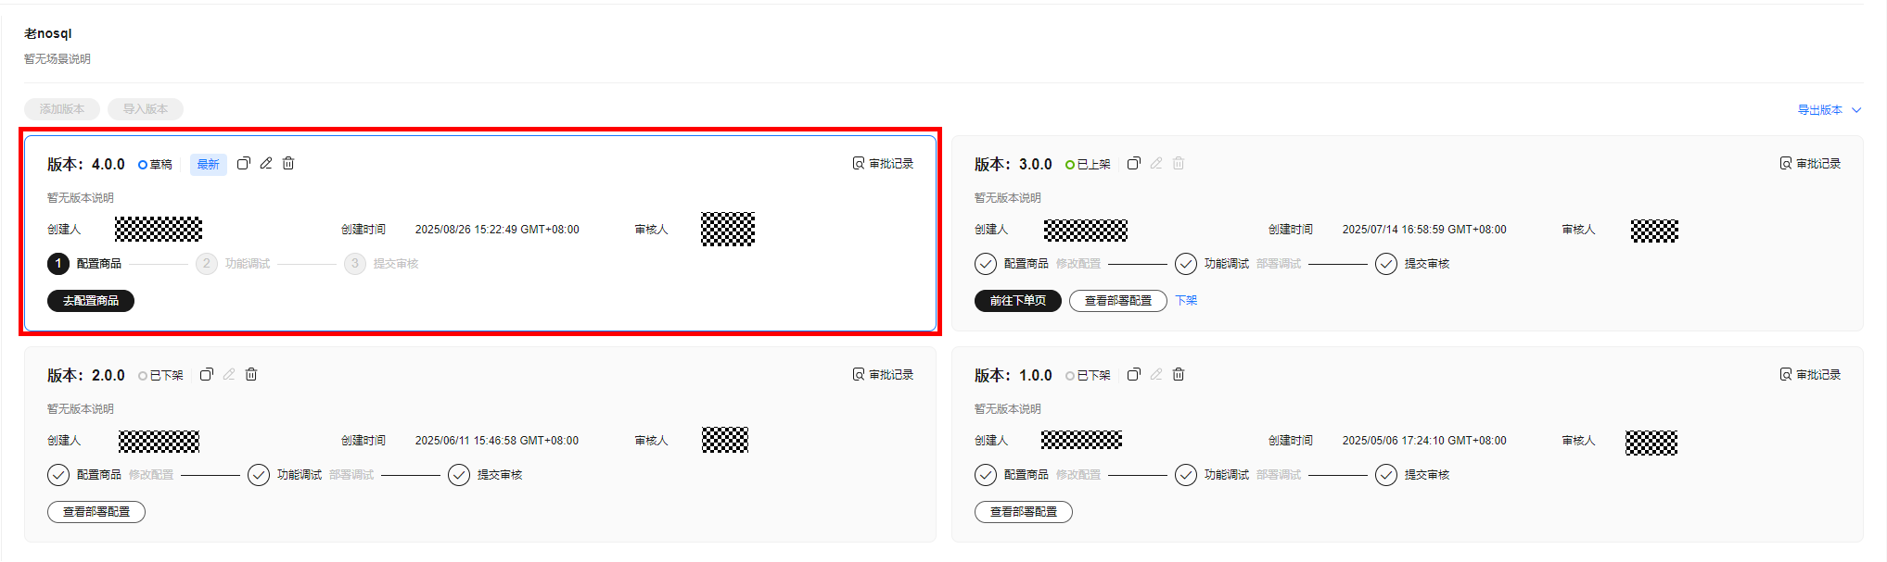This screenshot has width=1887, height=562.
Task: Select step 1 配置商品 in version 4.0.0
Action: (84, 264)
